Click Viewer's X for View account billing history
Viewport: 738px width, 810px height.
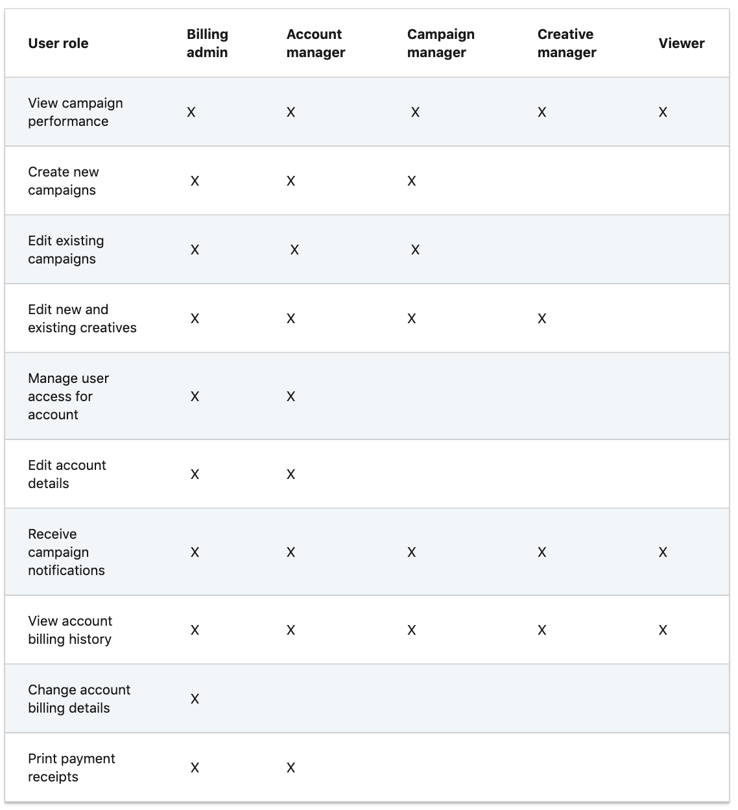click(x=663, y=630)
